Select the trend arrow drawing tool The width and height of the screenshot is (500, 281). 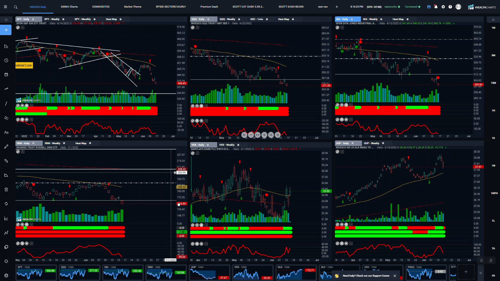(x=6, y=89)
